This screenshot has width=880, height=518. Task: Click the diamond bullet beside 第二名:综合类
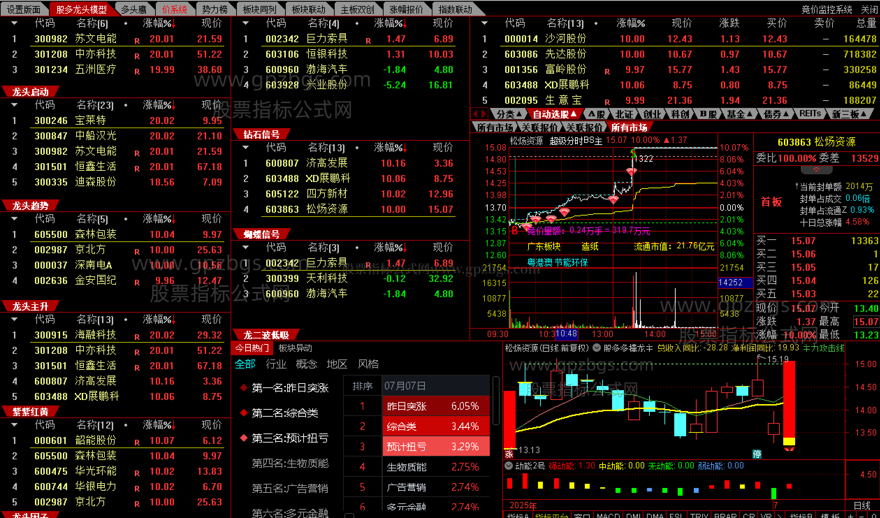coord(244,413)
